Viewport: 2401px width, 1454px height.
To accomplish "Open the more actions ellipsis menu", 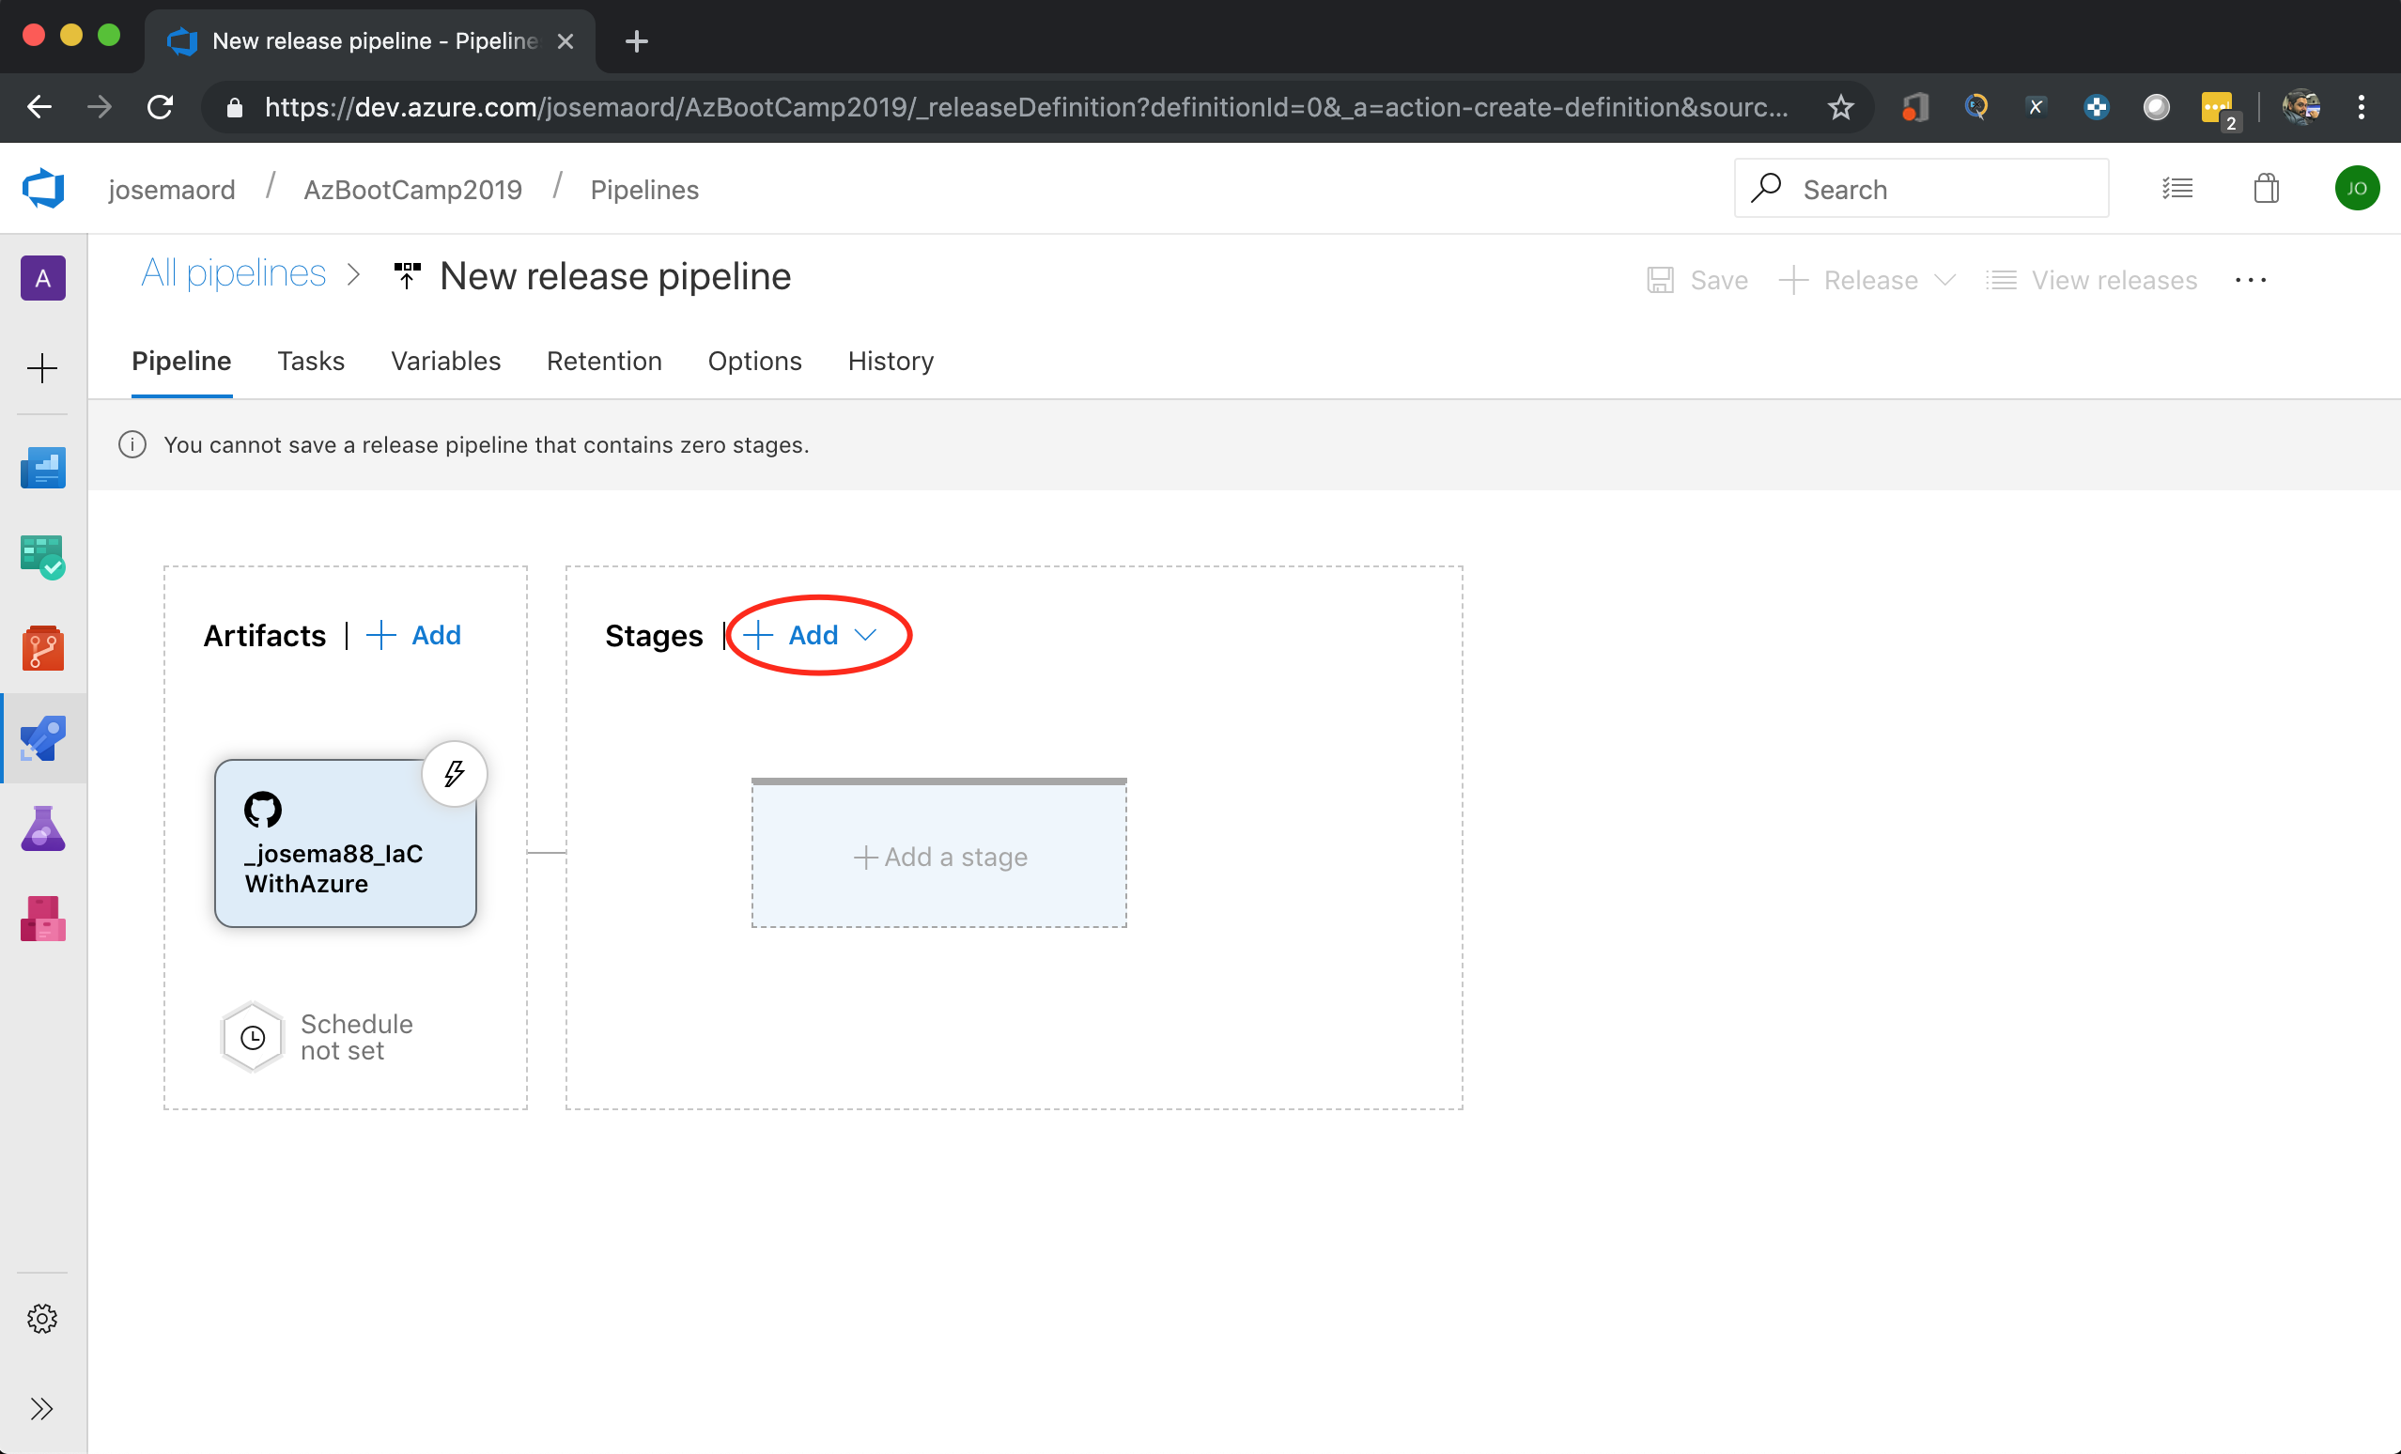I will point(2250,281).
